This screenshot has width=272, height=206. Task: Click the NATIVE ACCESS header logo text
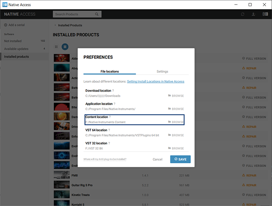[x=20, y=14]
